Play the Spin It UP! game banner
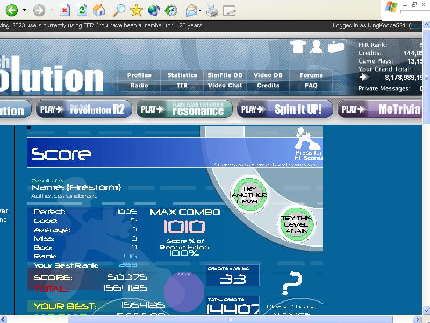 pos(285,109)
